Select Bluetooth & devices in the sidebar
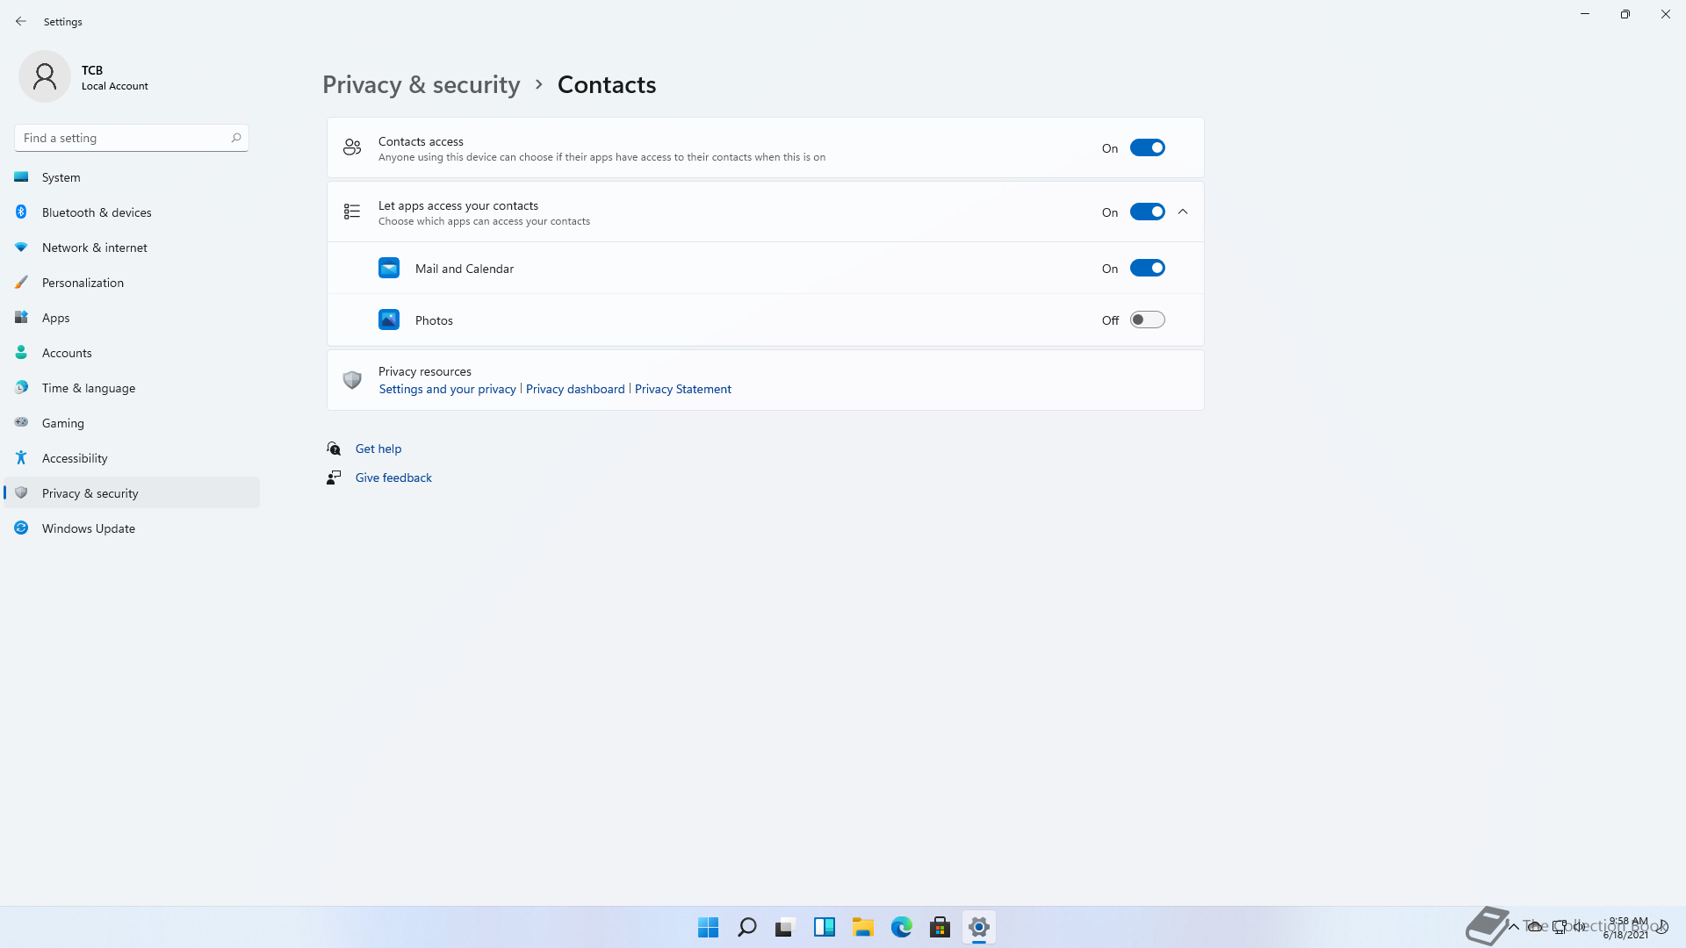 [97, 212]
